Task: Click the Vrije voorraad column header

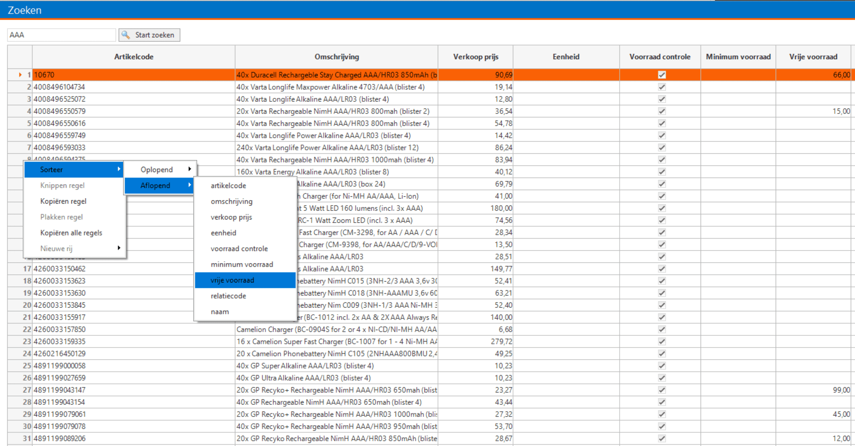Action: click(813, 57)
